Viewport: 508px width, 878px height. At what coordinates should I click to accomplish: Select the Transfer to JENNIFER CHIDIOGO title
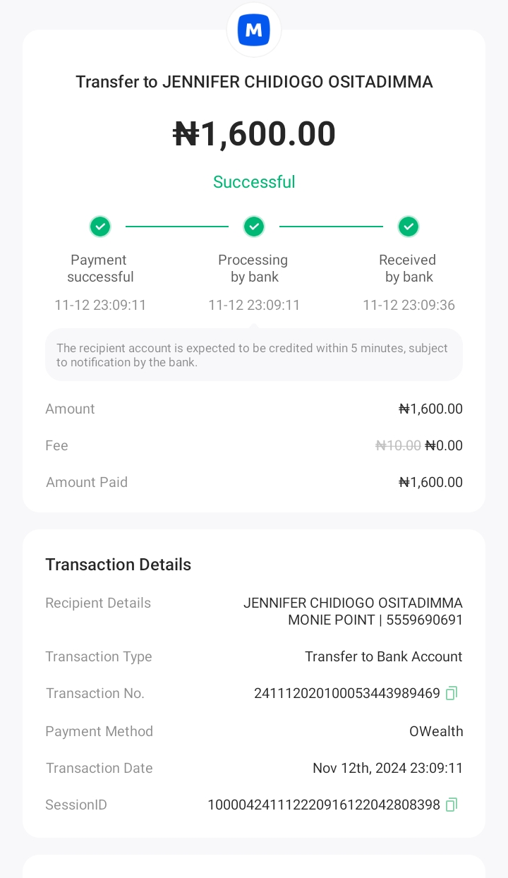(254, 82)
